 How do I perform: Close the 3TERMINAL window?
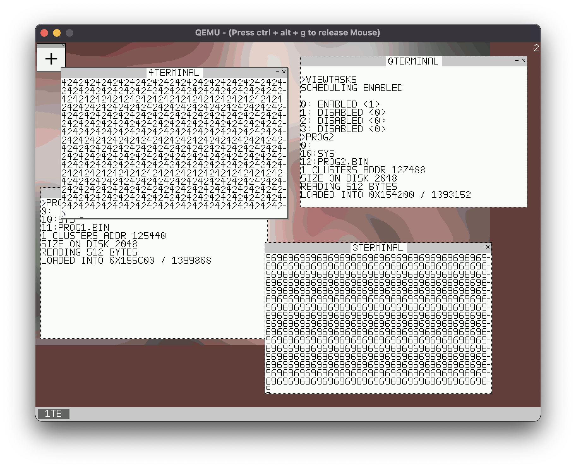pyautogui.click(x=488, y=247)
